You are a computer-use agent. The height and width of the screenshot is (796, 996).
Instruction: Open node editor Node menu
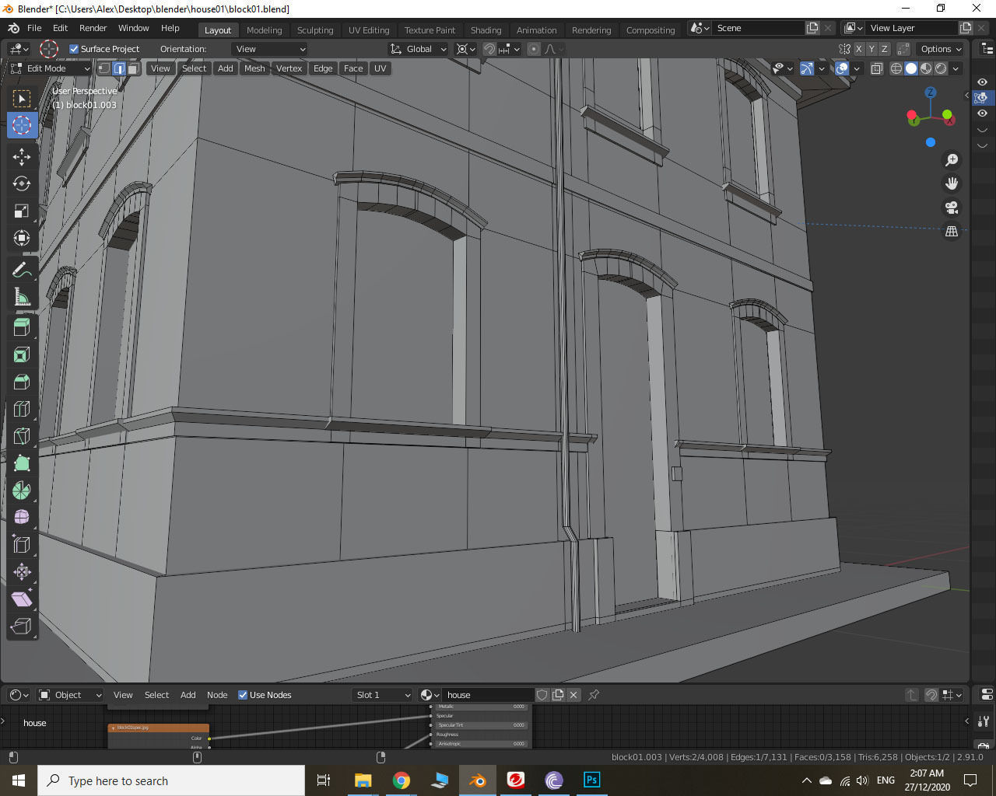(x=217, y=695)
